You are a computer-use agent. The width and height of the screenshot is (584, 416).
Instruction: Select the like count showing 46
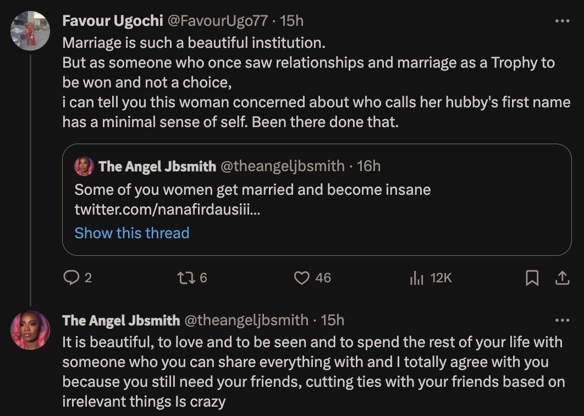[323, 279]
